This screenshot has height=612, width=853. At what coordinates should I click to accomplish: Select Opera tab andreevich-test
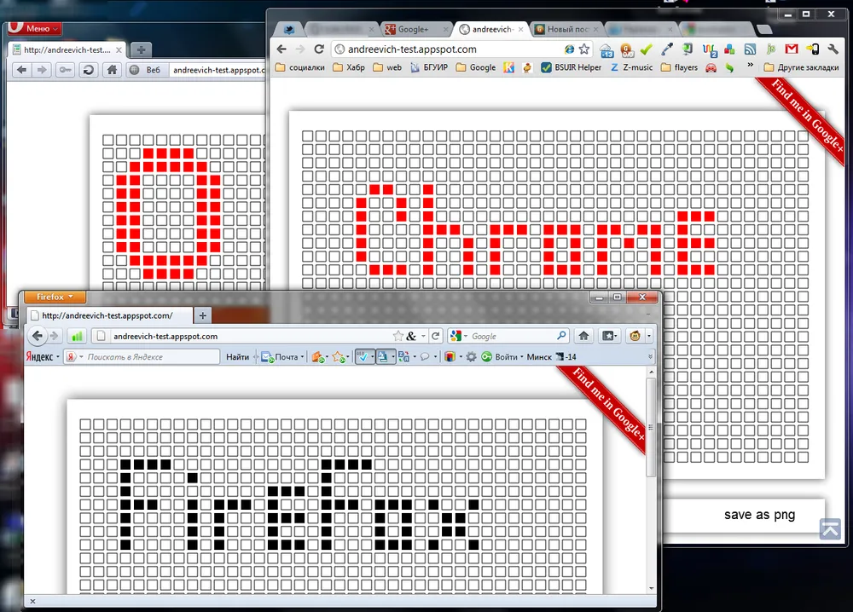(x=67, y=50)
